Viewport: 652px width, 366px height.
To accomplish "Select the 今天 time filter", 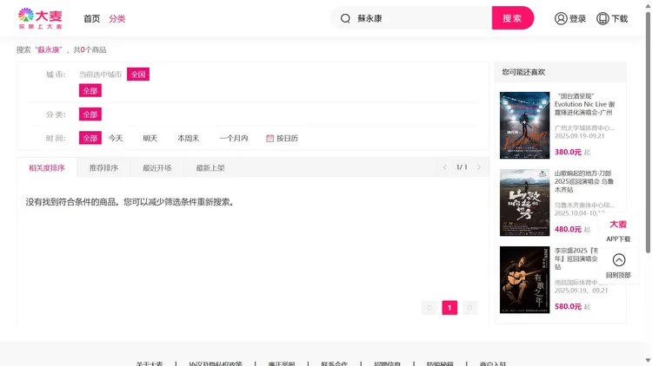I will tap(116, 138).
